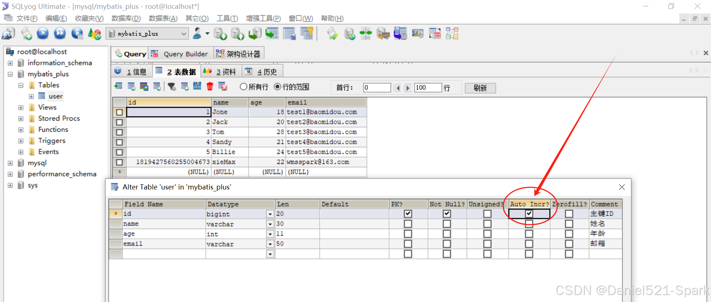Screen dimensions: 711x302
Task: Click the row-count field showing 100
Action: pos(428,88)
